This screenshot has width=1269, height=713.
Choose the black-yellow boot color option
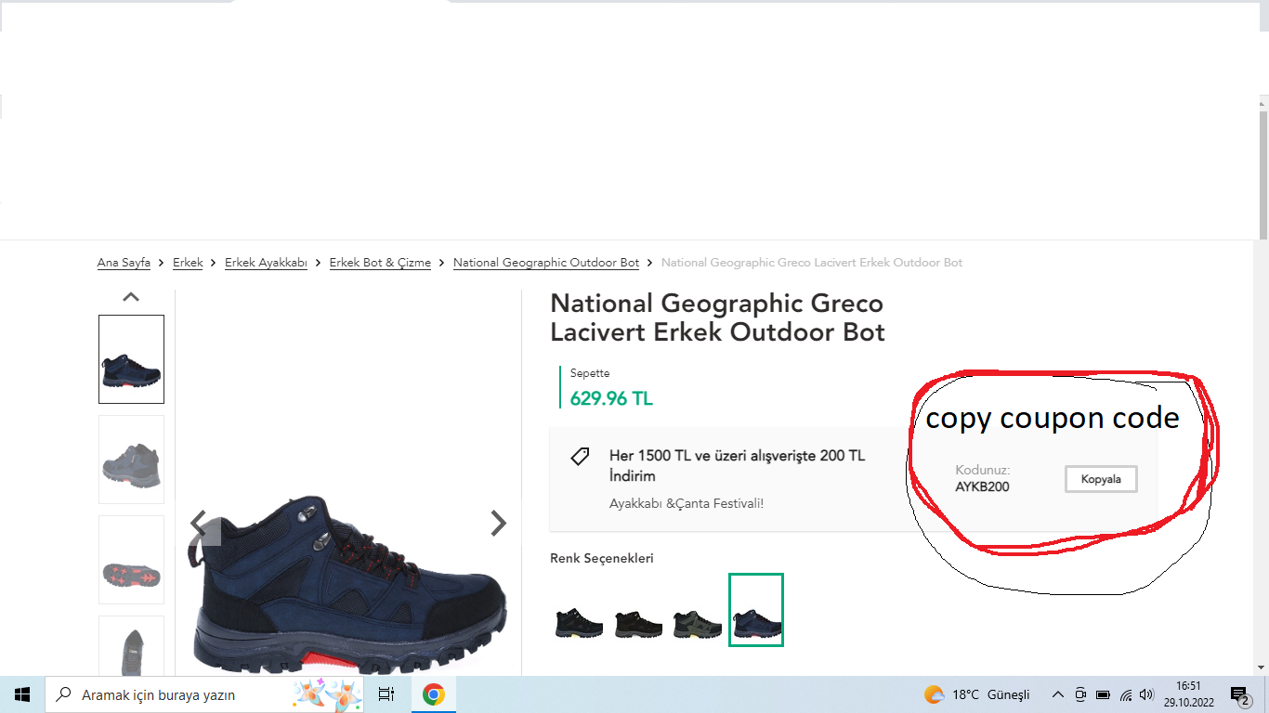point(579,622)
